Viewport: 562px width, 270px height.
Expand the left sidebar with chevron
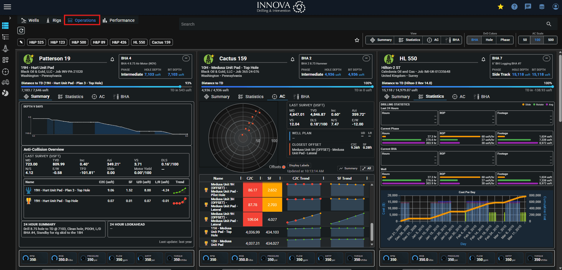(x=10, y=18)
